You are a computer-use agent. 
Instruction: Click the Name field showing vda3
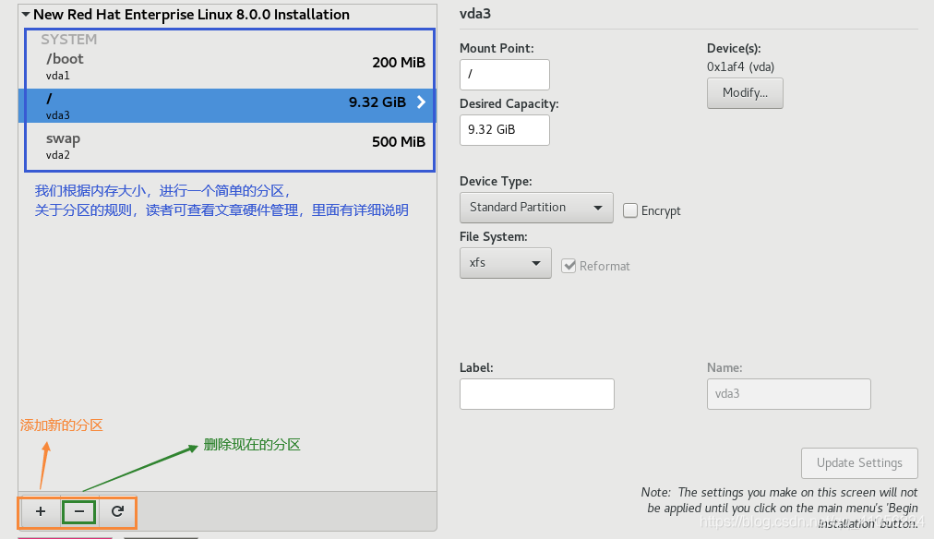point(789,394)
